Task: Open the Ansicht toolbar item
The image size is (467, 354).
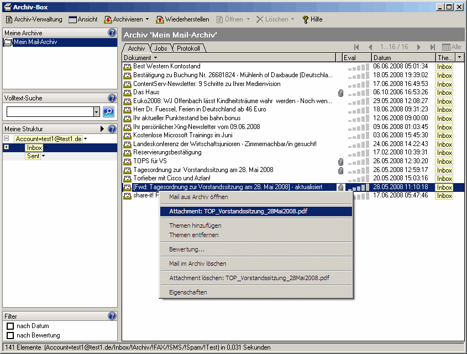Action: (x=83, y=19)
